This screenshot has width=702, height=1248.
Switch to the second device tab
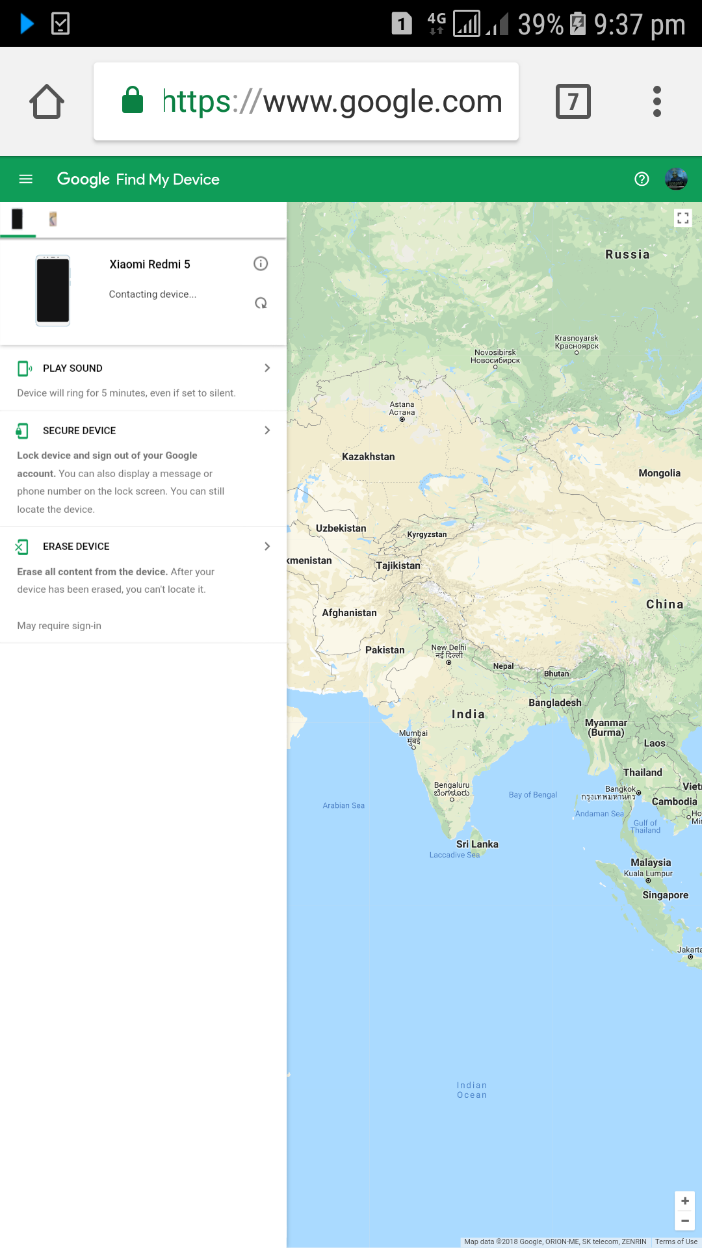(53, 219)
